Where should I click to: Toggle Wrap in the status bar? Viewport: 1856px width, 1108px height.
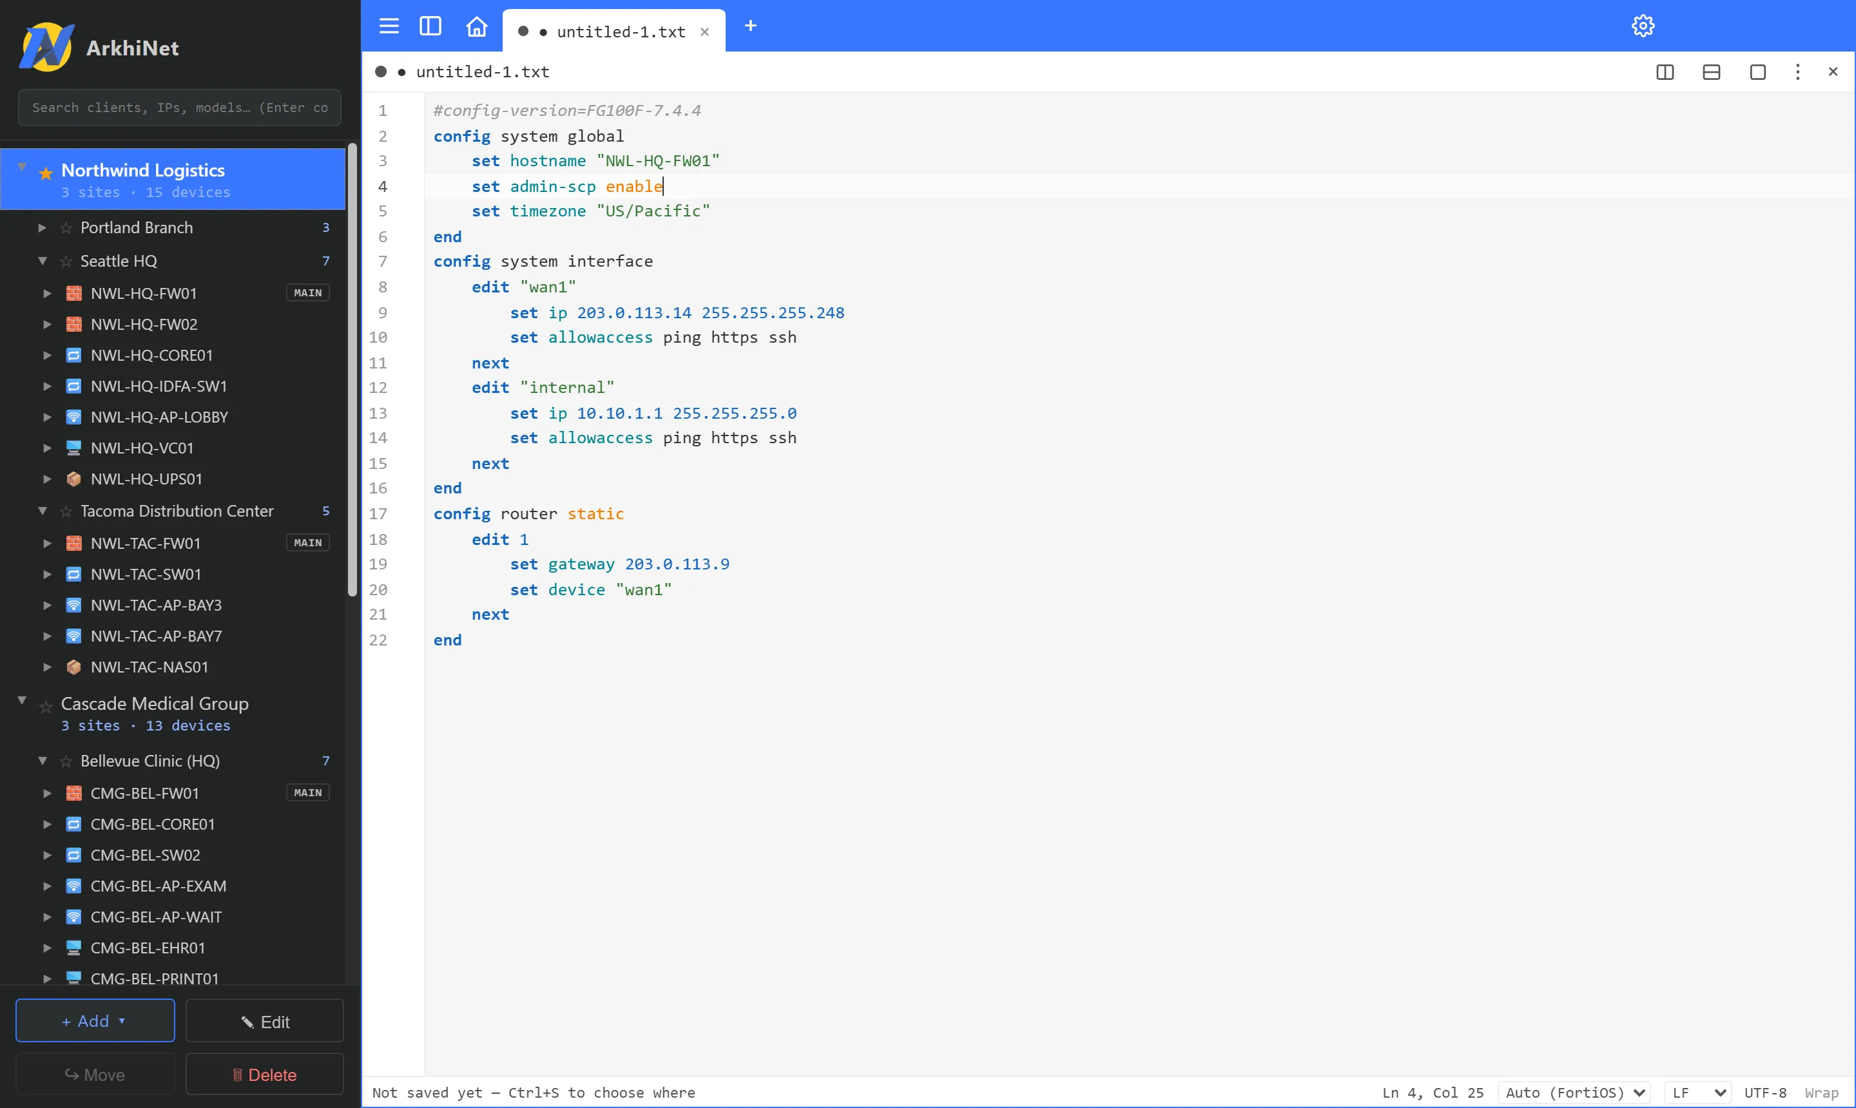(1821, 1093)
